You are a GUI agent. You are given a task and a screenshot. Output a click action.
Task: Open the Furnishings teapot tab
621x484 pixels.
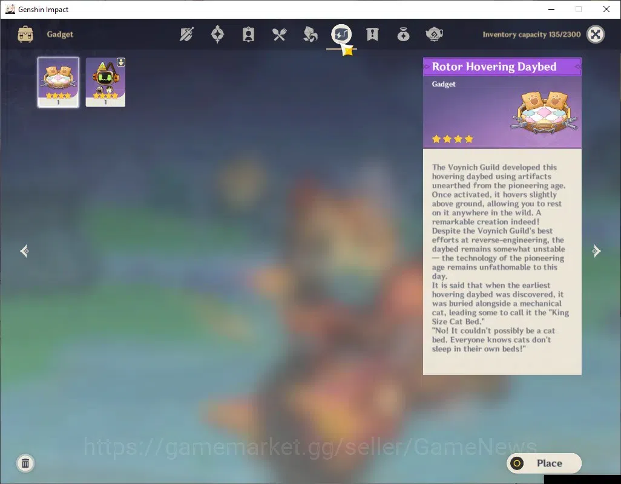434,34
